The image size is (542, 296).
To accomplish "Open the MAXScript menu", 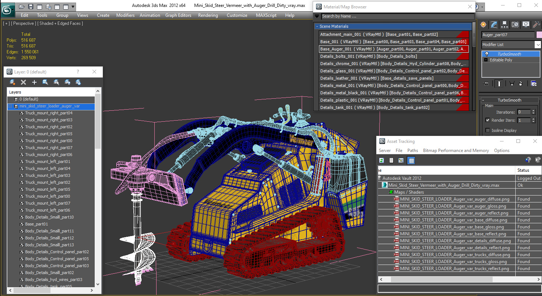I will click(x=266, y=15).
